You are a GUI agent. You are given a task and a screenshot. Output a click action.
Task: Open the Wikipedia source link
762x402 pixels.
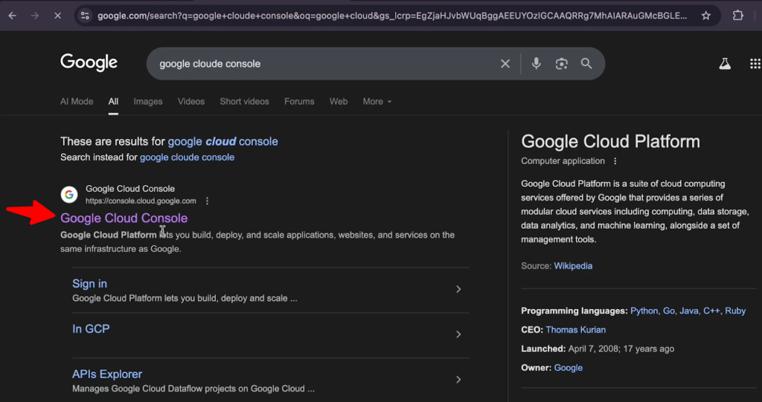[573, 266]
